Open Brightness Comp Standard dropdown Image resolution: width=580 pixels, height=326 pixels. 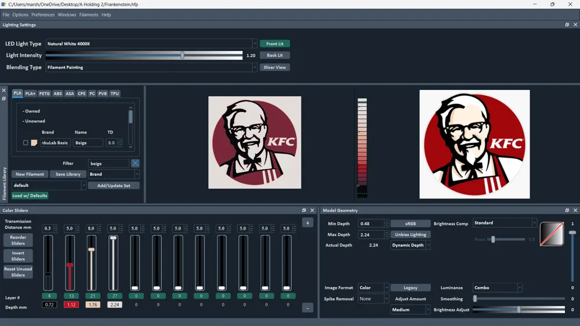pos(505,223)
